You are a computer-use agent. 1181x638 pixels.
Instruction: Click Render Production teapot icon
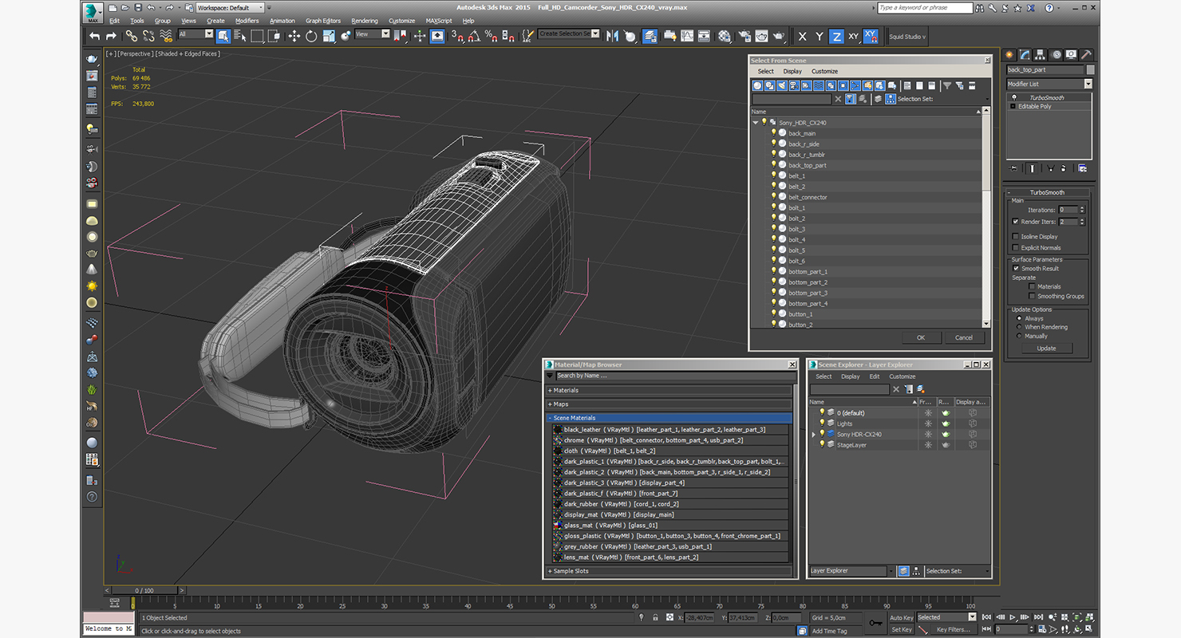click(780, 36)
